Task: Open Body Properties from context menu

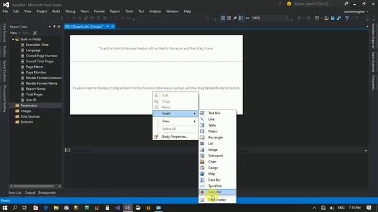Action: (x=175, y=137)
